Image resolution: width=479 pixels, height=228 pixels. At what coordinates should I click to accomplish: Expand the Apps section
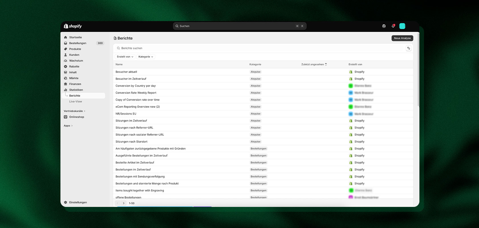(x=68, y=126)
